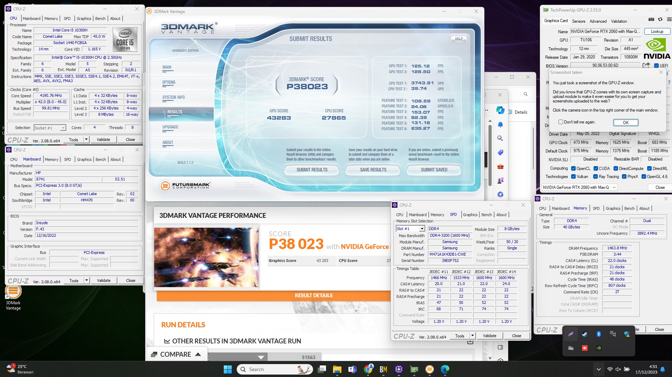Click the Lookup button in GPU-Z
672x377 pixels.
pos(657,31)
